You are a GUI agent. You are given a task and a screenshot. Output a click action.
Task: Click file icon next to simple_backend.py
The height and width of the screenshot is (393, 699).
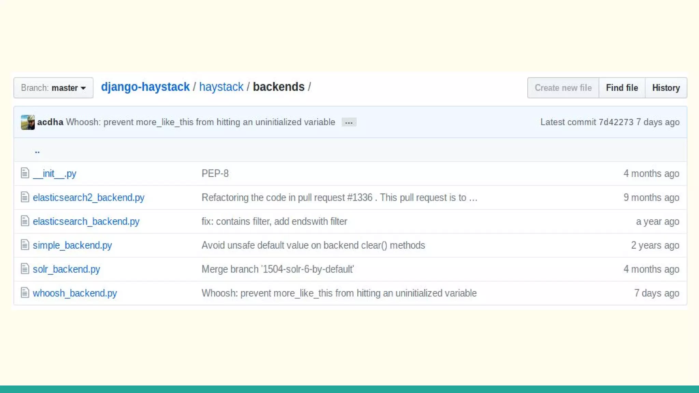tap(25, 245)
